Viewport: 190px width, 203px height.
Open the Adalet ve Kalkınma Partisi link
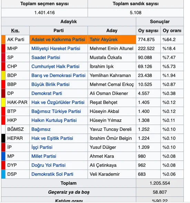(58, 39)
